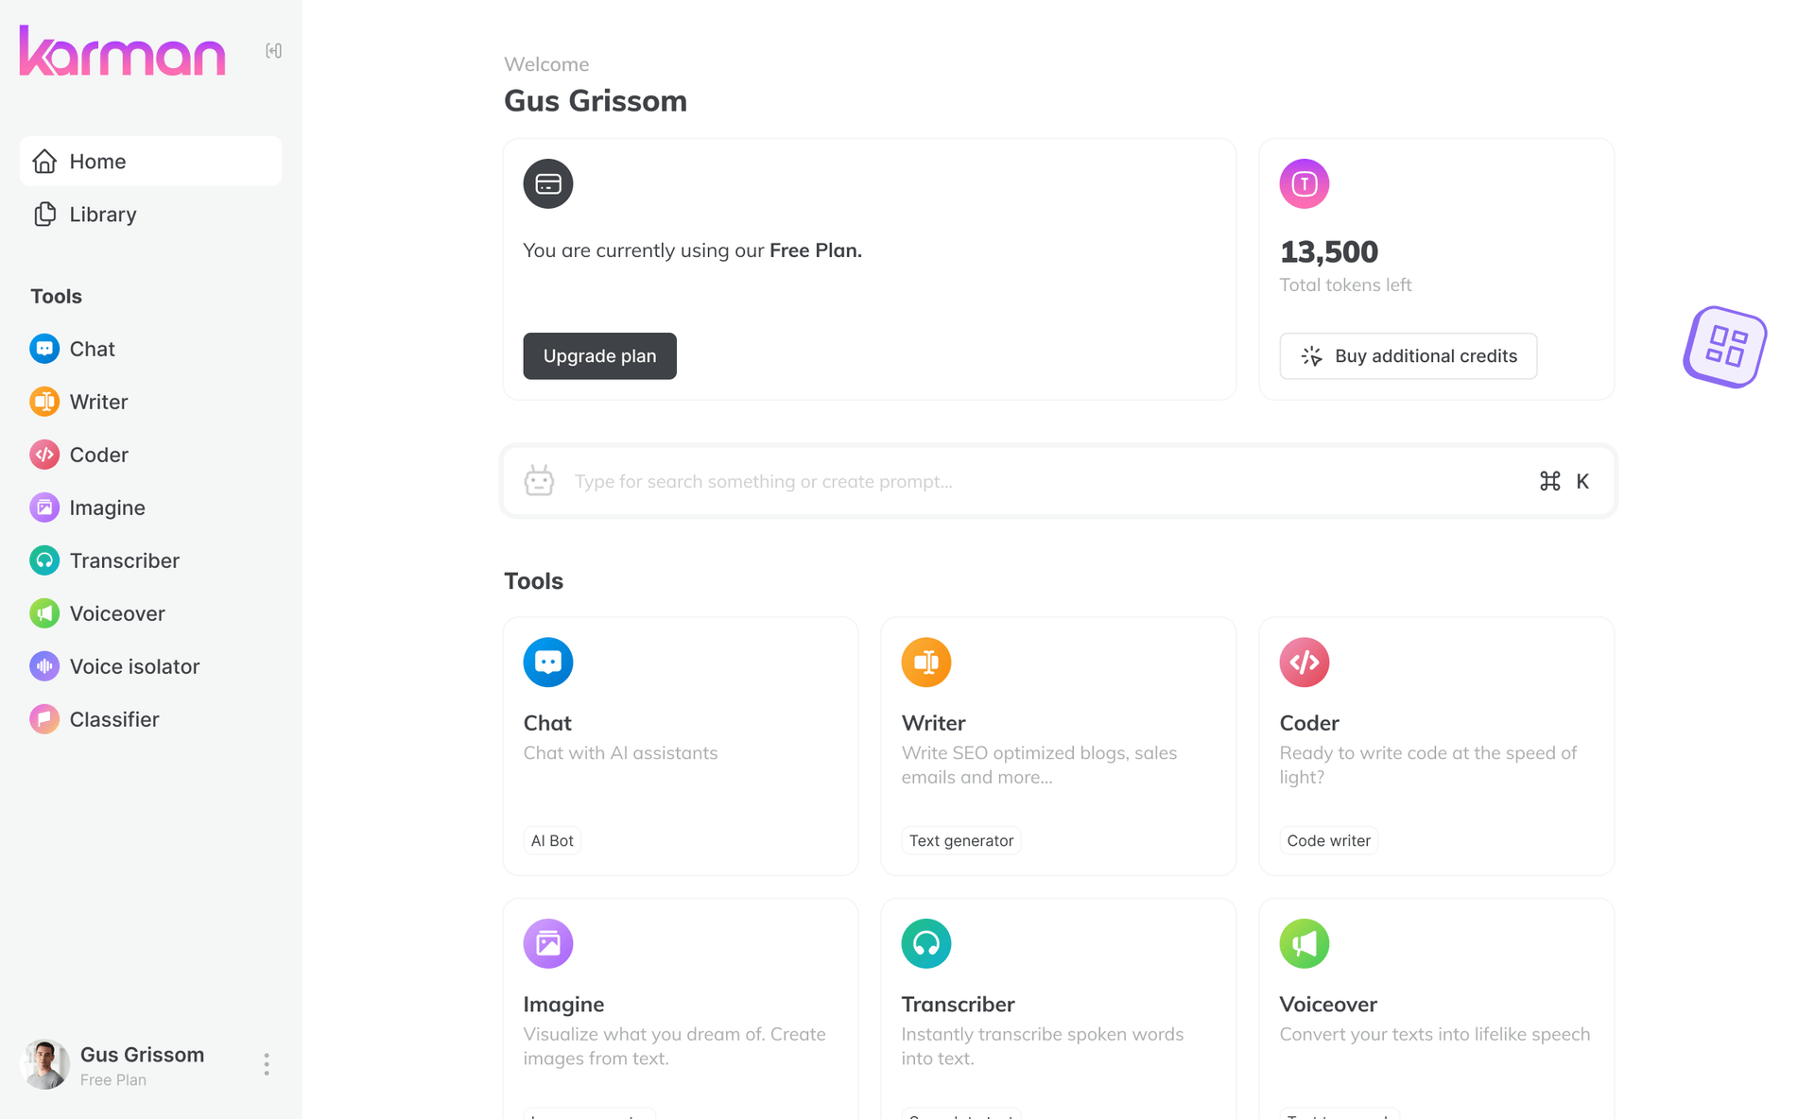Open the Classifier tool
1815x1119 pixels.
coord(114,719)
